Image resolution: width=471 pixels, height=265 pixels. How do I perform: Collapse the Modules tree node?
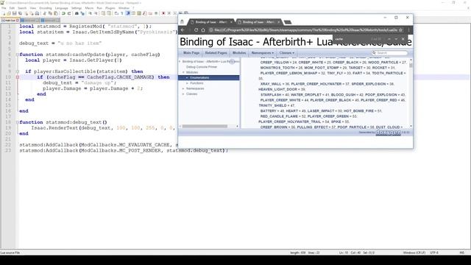183,72
